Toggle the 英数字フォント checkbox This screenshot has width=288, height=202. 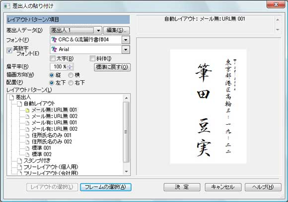9,50
